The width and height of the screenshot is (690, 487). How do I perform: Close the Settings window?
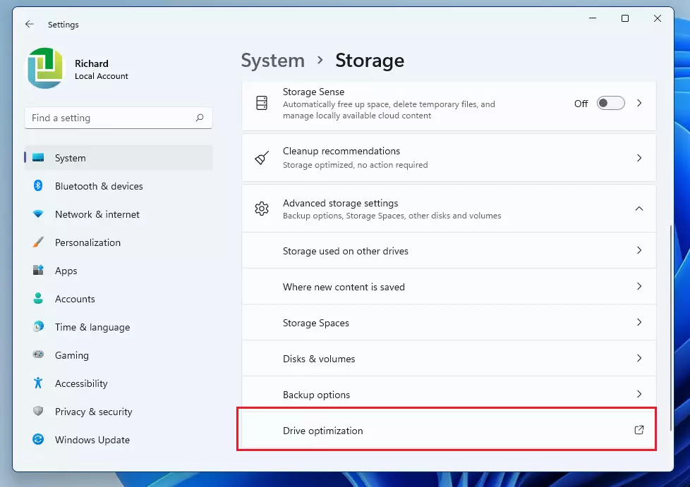(658, 18)
